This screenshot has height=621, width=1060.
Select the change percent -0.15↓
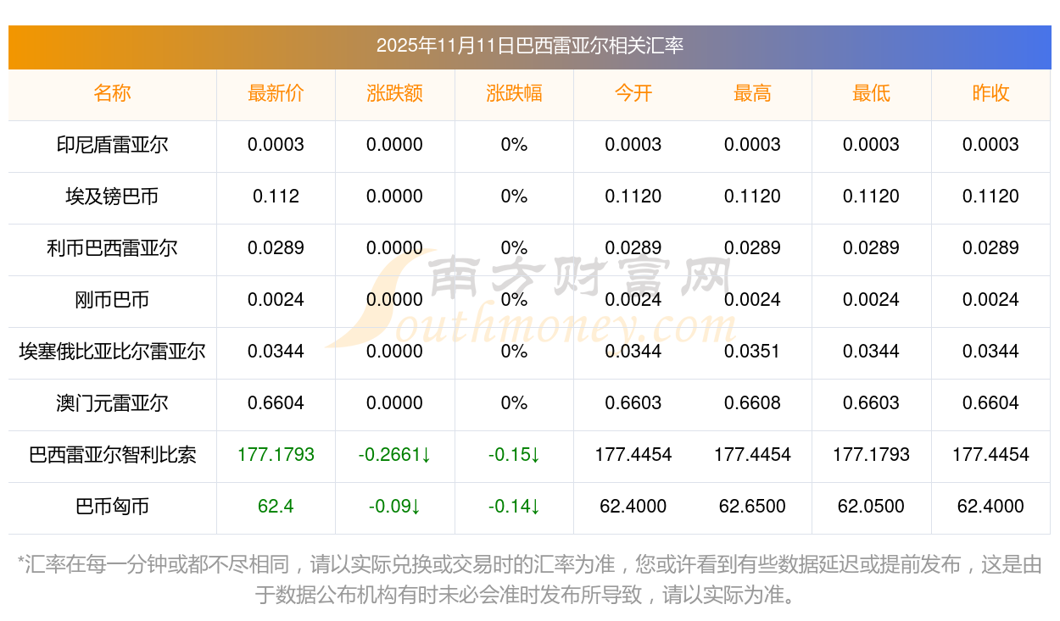coord(514,455)
